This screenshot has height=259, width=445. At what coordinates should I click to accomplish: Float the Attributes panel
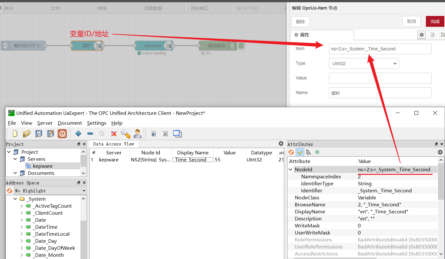point(436,144)
